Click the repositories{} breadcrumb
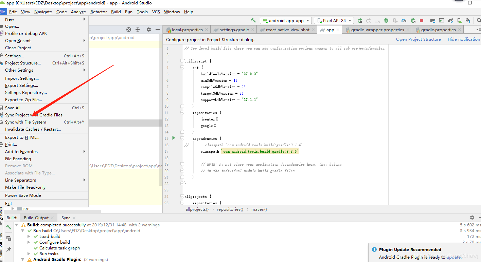 (x=230, y=209)
